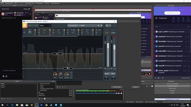Open Steam from the taskbar
Screen dimensions: 191x107
(51, 105)
